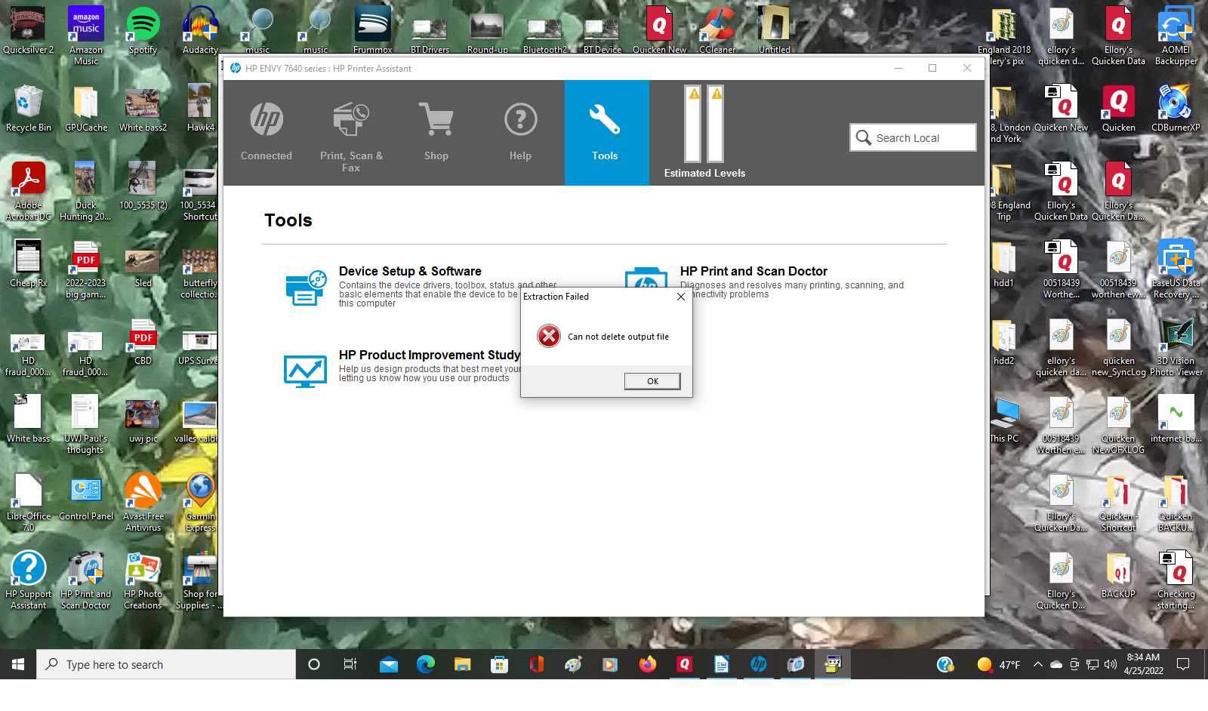The width and height of the screenshot is (1208, 711).
Task: Open CCleaner from the desktop
Action: tap(717, 23)
